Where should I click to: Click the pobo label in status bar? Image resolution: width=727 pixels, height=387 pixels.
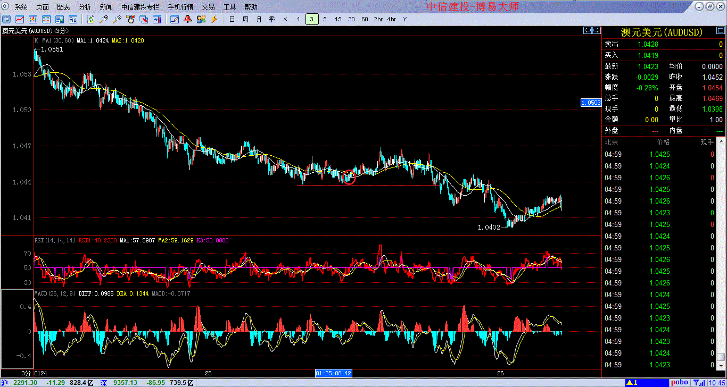click(x=679, y=382)
